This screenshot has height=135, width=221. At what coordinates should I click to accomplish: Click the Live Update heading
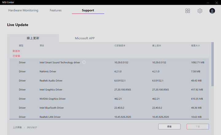click(17, 25)
